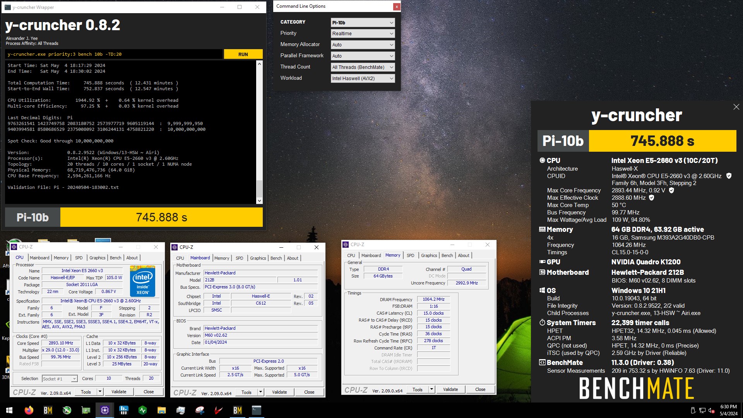The height and width of the screenshot is (418, 743).
Task: Click the yellow RUN button in y-cruncher Wrapper
Action: [243, 54]
